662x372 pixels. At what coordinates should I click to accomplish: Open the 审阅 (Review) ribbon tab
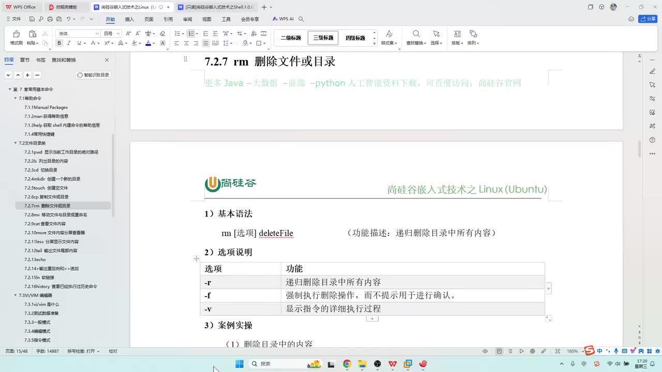click(x=187, y=19)
